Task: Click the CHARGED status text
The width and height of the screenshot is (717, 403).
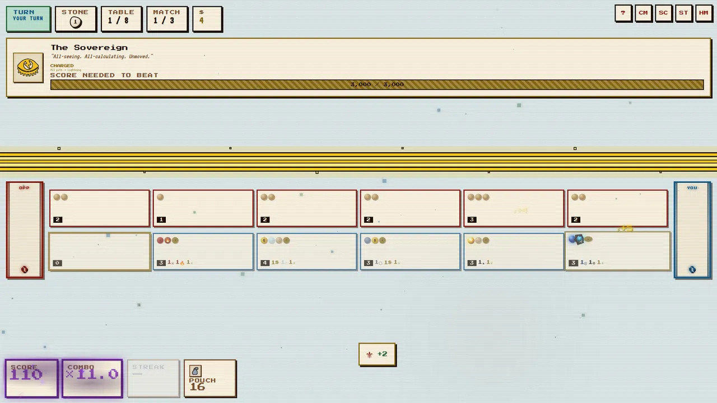Action: (x=62, y=65)
